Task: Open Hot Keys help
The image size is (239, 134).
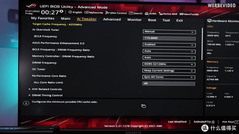Action: tap(230, 122)
